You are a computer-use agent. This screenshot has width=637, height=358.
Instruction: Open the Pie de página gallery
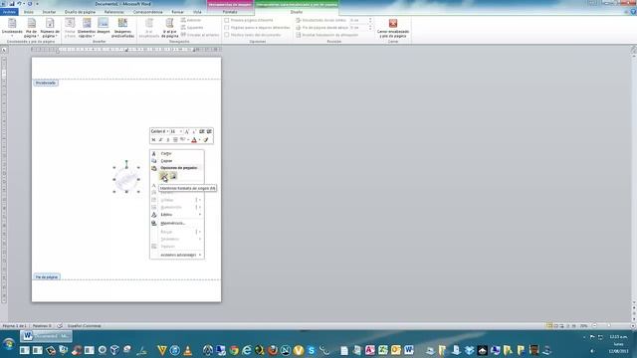click(x=31, y=28)
